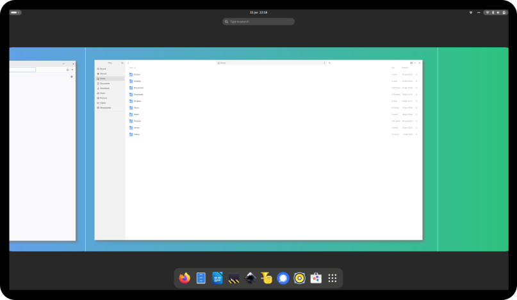
Task: Click the tray indicator icon left of dash
Action: tap(471, 13)
